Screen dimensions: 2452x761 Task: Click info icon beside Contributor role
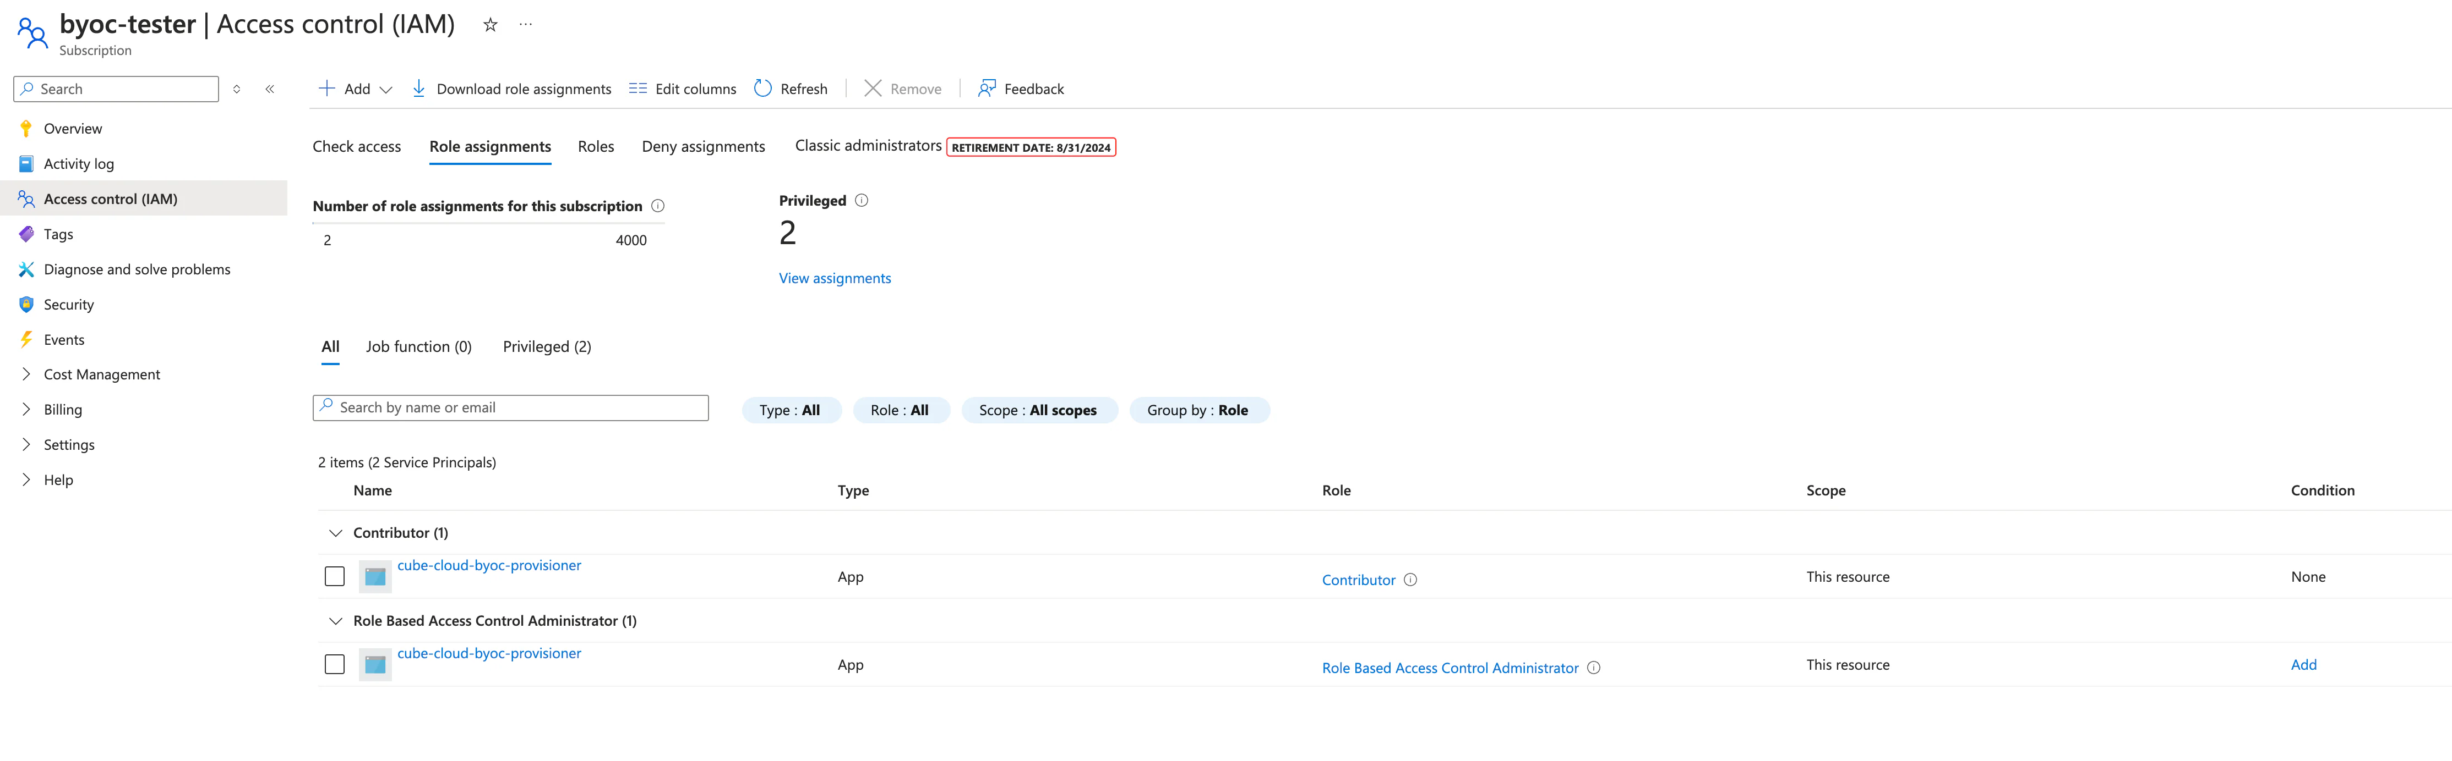(x=1410, y=580)
